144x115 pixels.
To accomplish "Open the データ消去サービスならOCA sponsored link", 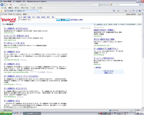I will (16, 28).
